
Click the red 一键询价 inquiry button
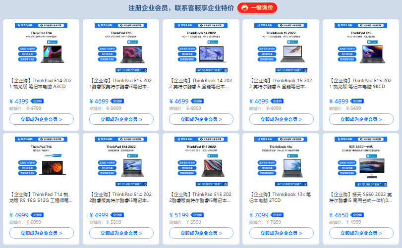(x=257, y=8)
